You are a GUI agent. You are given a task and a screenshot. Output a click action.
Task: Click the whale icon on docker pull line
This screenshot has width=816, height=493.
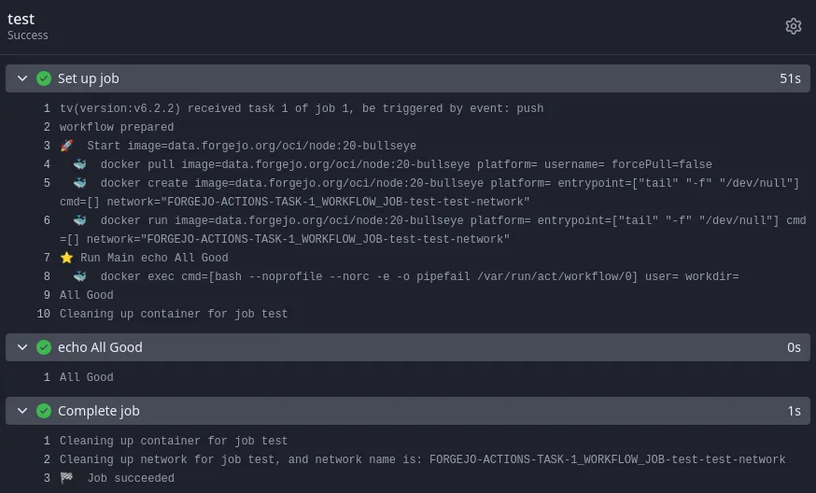[x=80, y=164]
